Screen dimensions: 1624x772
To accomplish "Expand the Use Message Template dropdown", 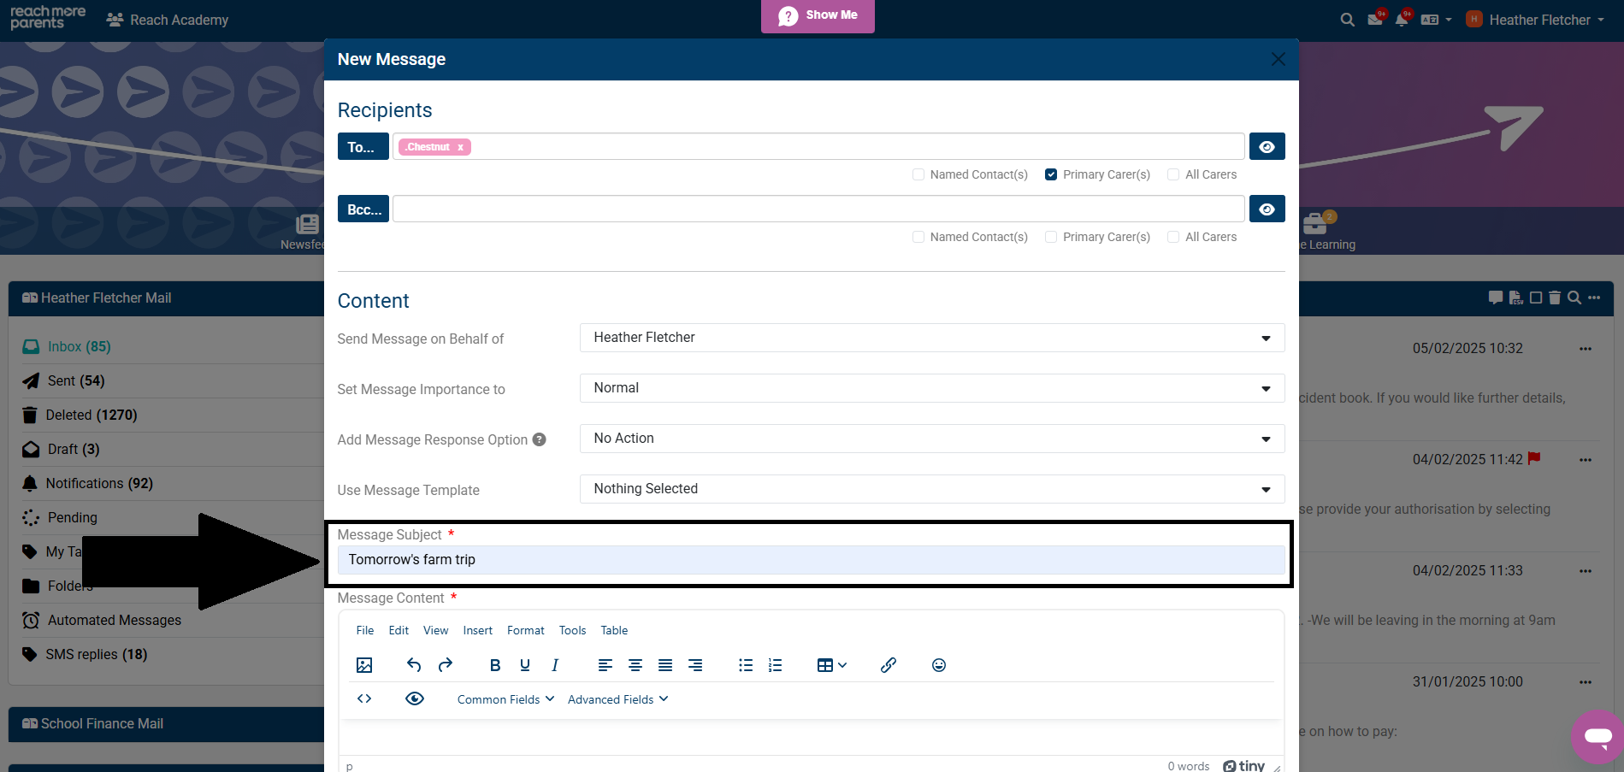I will click(x=931, y=489).
